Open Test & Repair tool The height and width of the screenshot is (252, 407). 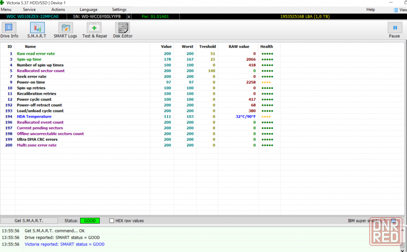tap(94, 30)
